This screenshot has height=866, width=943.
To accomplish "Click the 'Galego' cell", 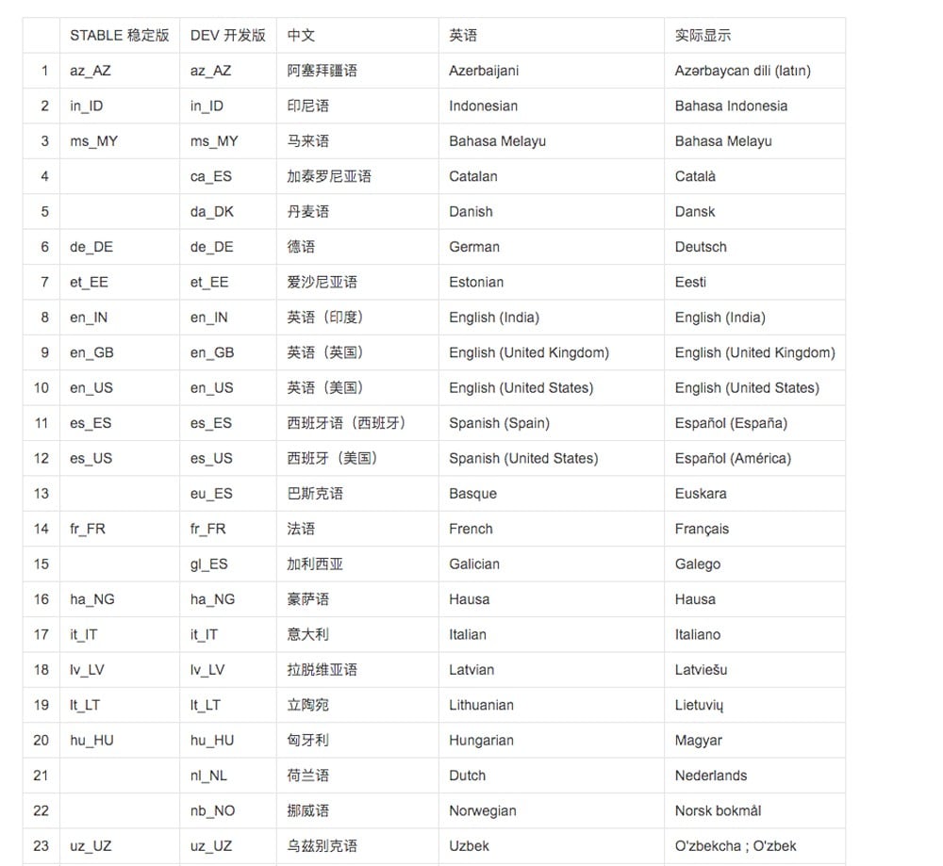I will (x=754, y=564).
